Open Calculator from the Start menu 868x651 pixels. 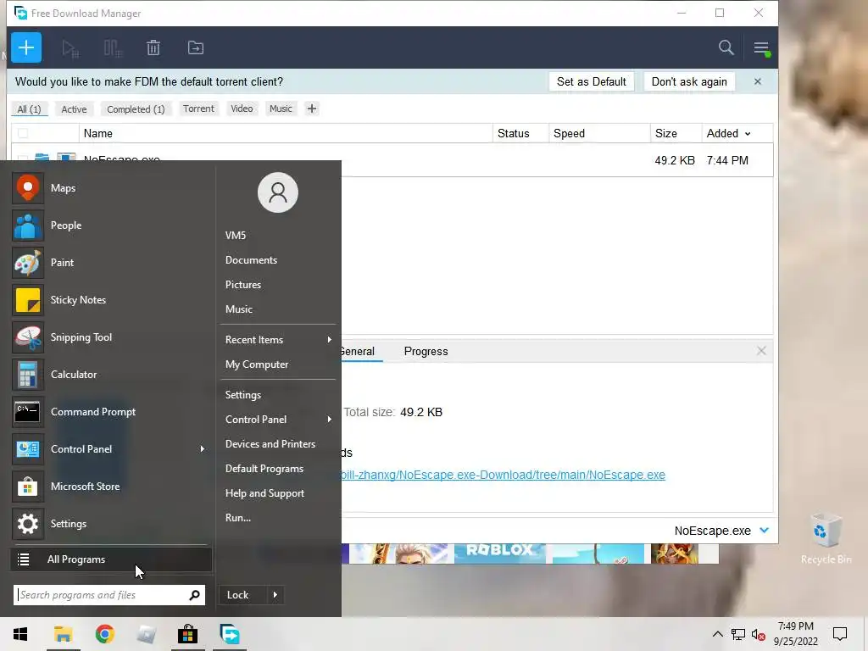109,374
